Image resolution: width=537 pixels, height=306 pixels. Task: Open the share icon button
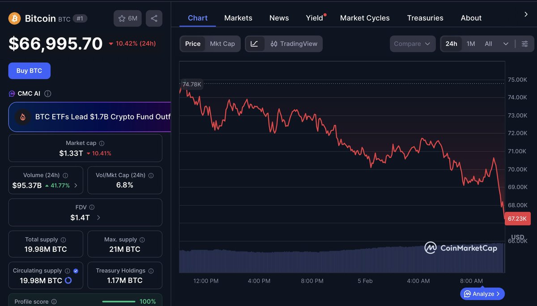point(154,18)
